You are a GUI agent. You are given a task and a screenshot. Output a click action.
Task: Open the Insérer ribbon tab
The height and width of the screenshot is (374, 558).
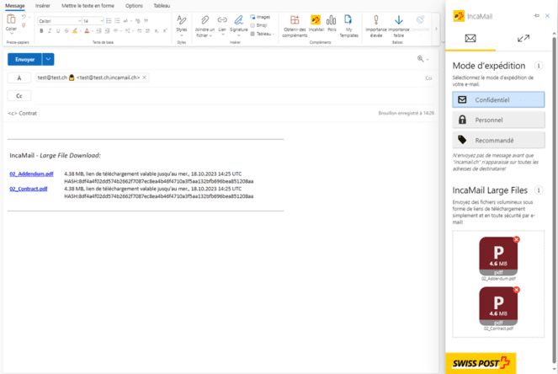(42, 5)
